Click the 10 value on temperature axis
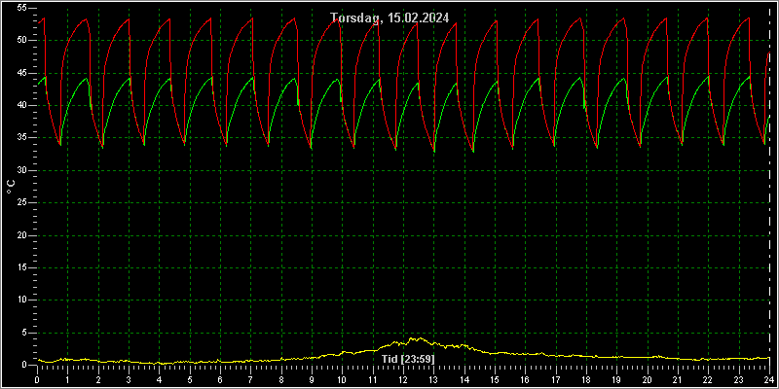 tap(20, 301)
